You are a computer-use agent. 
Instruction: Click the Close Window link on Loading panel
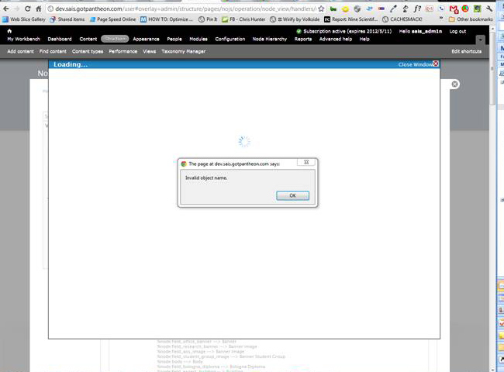click(415, 64)
